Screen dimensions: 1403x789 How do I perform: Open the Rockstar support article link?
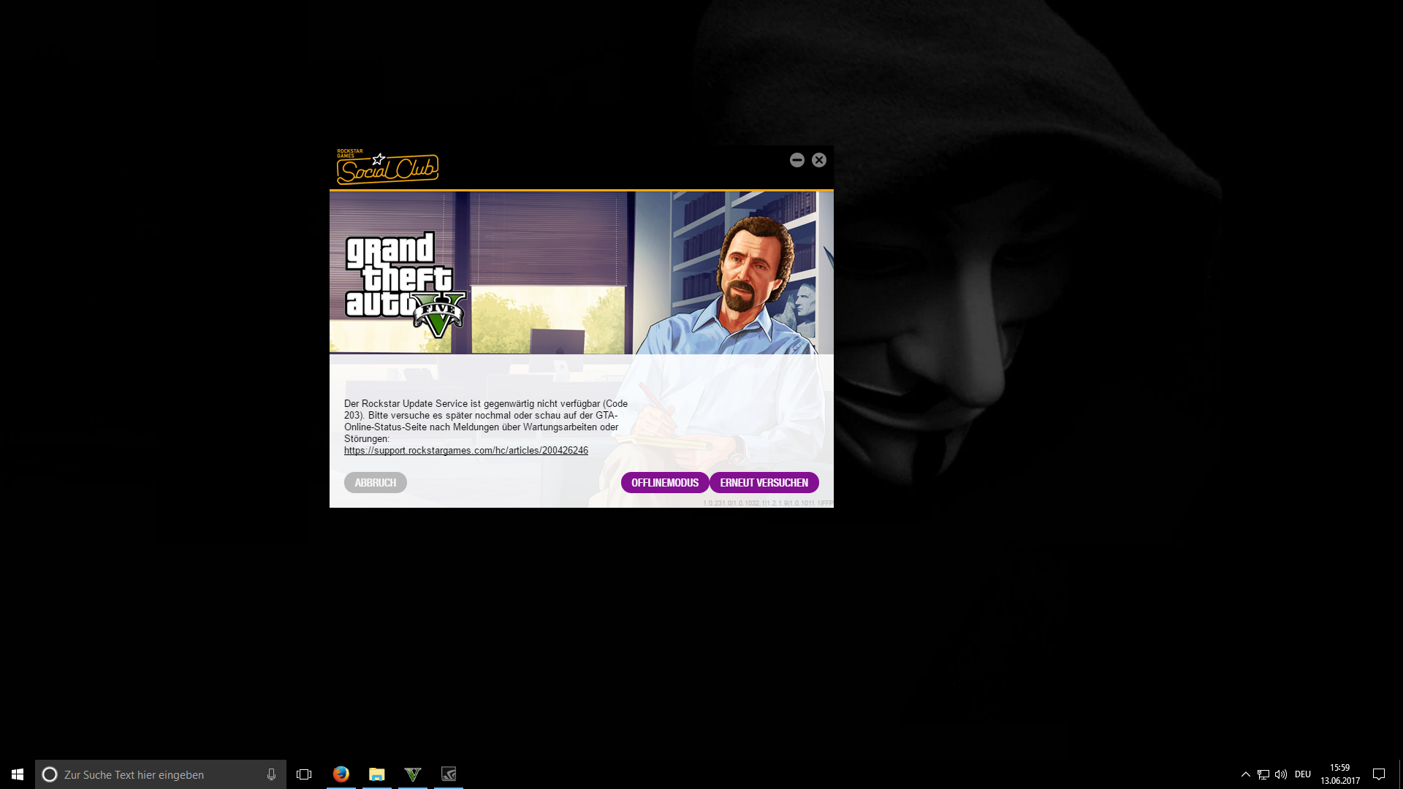click(466, 451)
